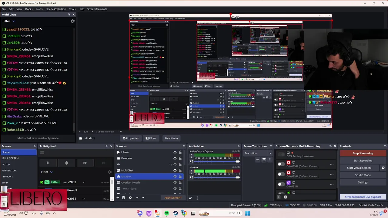Open the Transition type dropdown

[258, 153]
